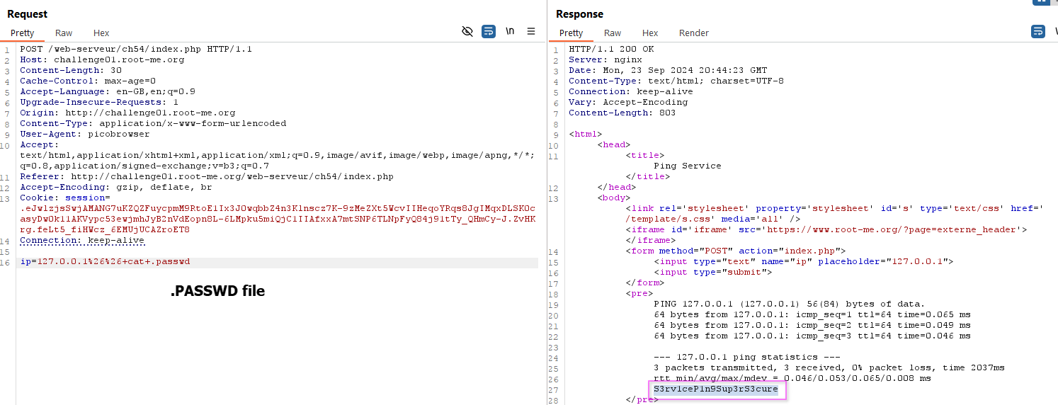This screenshot has height=405, width=1058.
Task: Select the red session cookie value text
Action: tap(278, 219)
